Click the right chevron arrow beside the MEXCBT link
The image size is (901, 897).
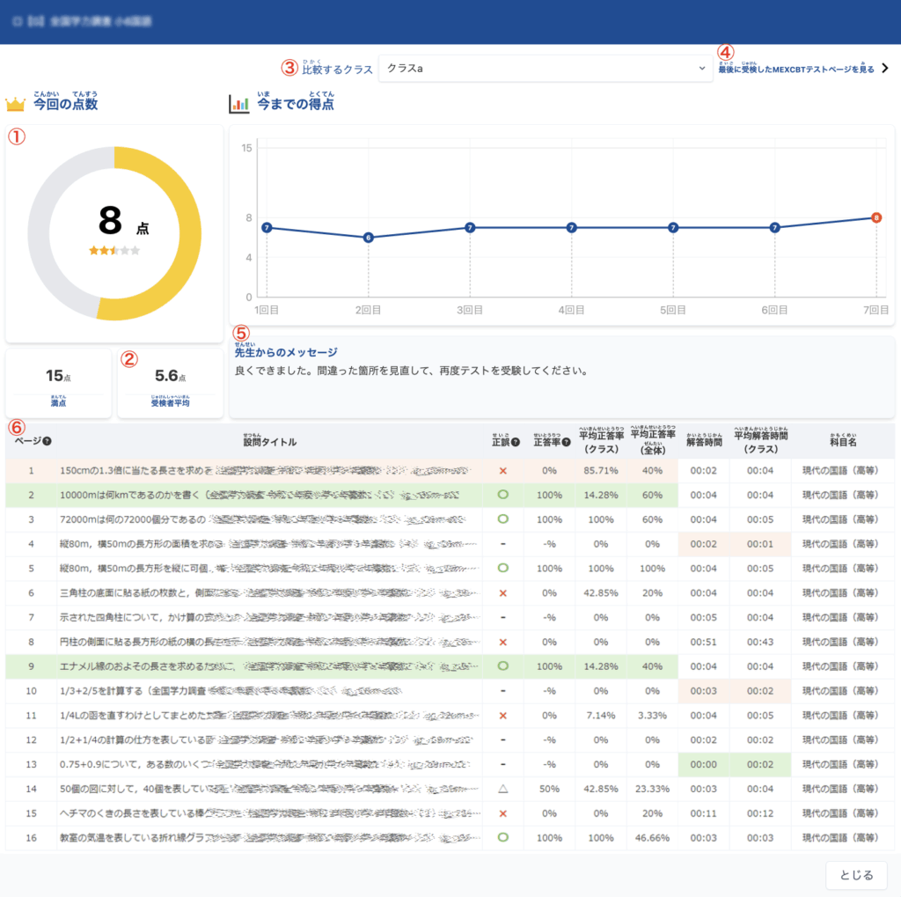[885, 69]
